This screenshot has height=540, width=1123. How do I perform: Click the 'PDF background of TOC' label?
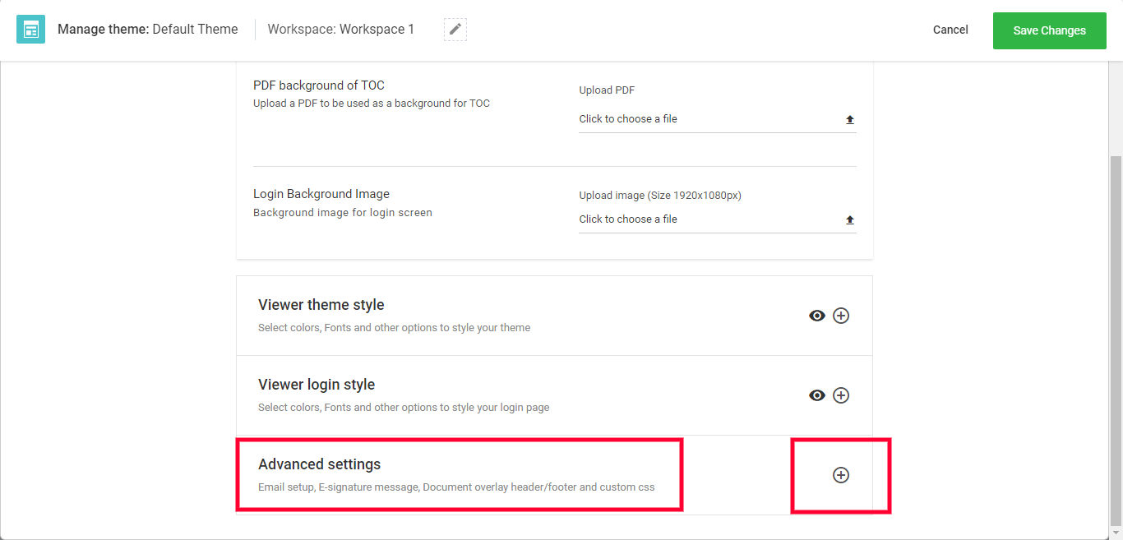tap(319, 85)
